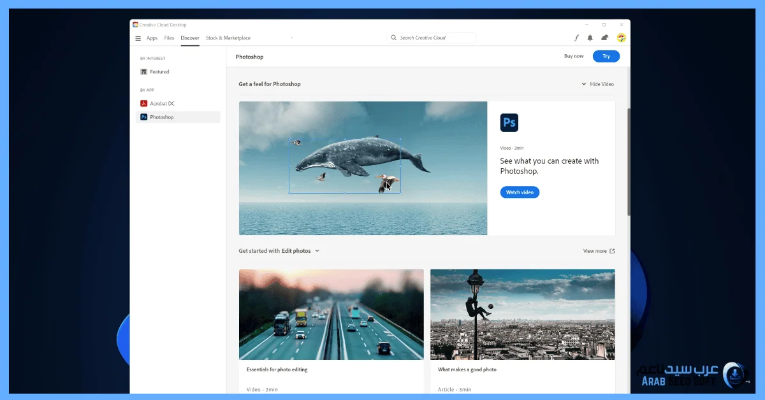
Task: Open the Essentials for photo editing thumbnail
Action: click(x=331, y=314)
